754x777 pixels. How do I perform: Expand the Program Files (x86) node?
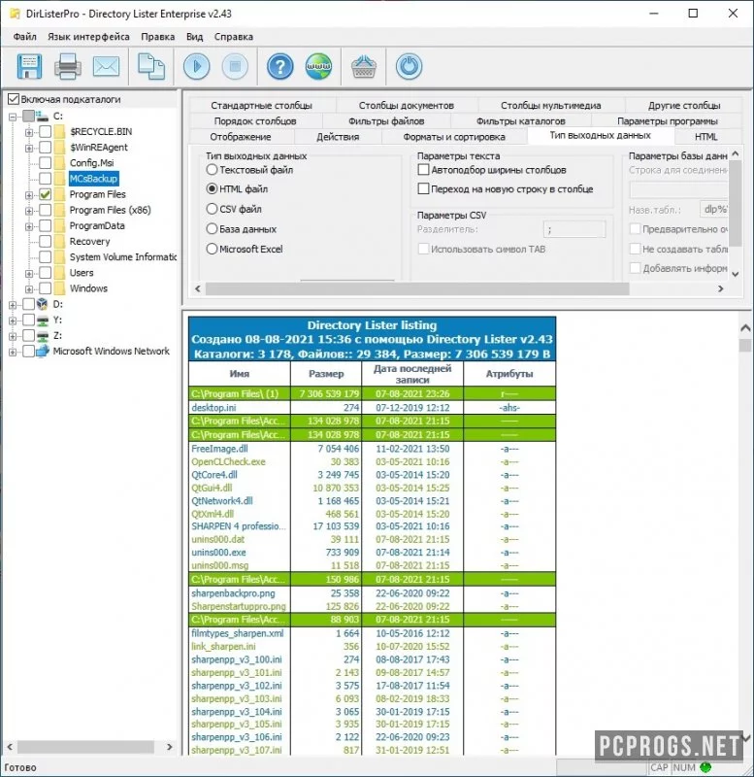(29, 211)
